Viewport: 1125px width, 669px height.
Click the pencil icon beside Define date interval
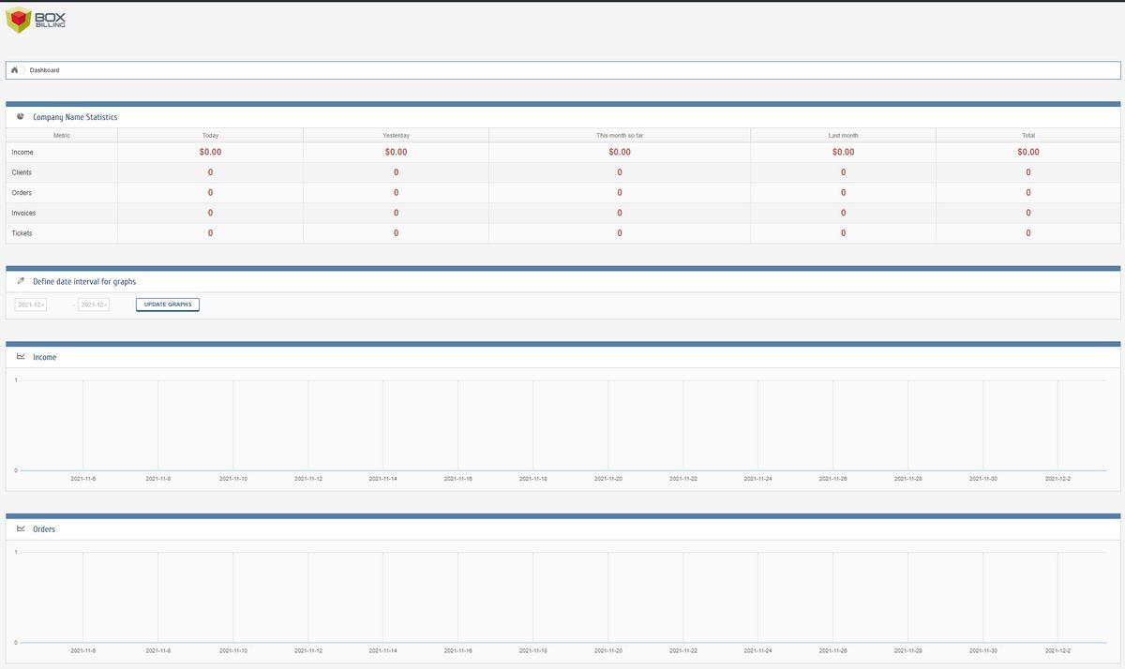(21, 281)
